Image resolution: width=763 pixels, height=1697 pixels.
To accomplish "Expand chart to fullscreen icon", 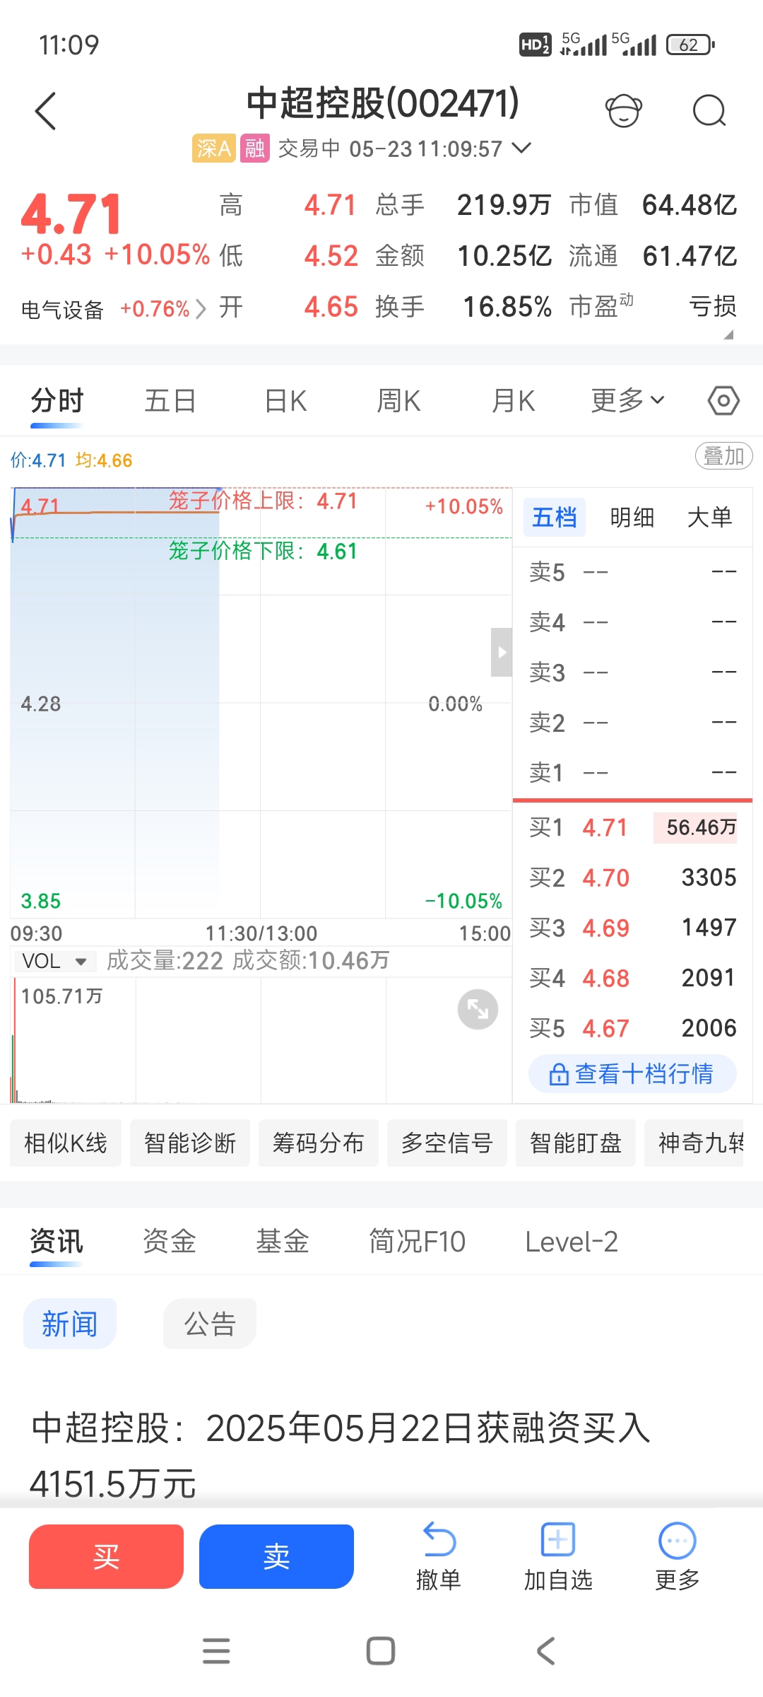I will [478, 1009].
